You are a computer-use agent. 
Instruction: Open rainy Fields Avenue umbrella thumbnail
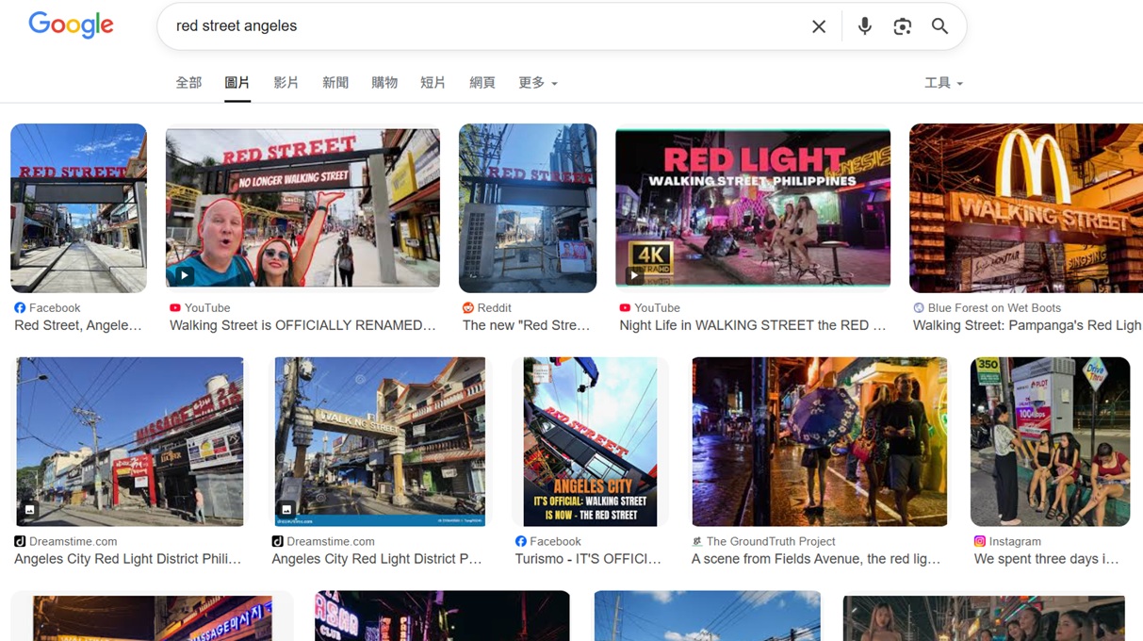[x=820, y=441]
